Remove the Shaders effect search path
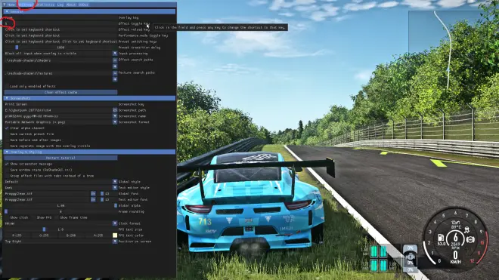Image resolution: width=499 pixels, height=280 pixels. (115, 60)
